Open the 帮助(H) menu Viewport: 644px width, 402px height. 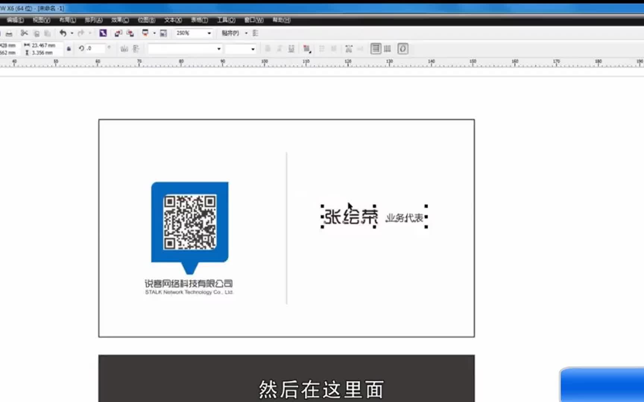tap(281, 20)
